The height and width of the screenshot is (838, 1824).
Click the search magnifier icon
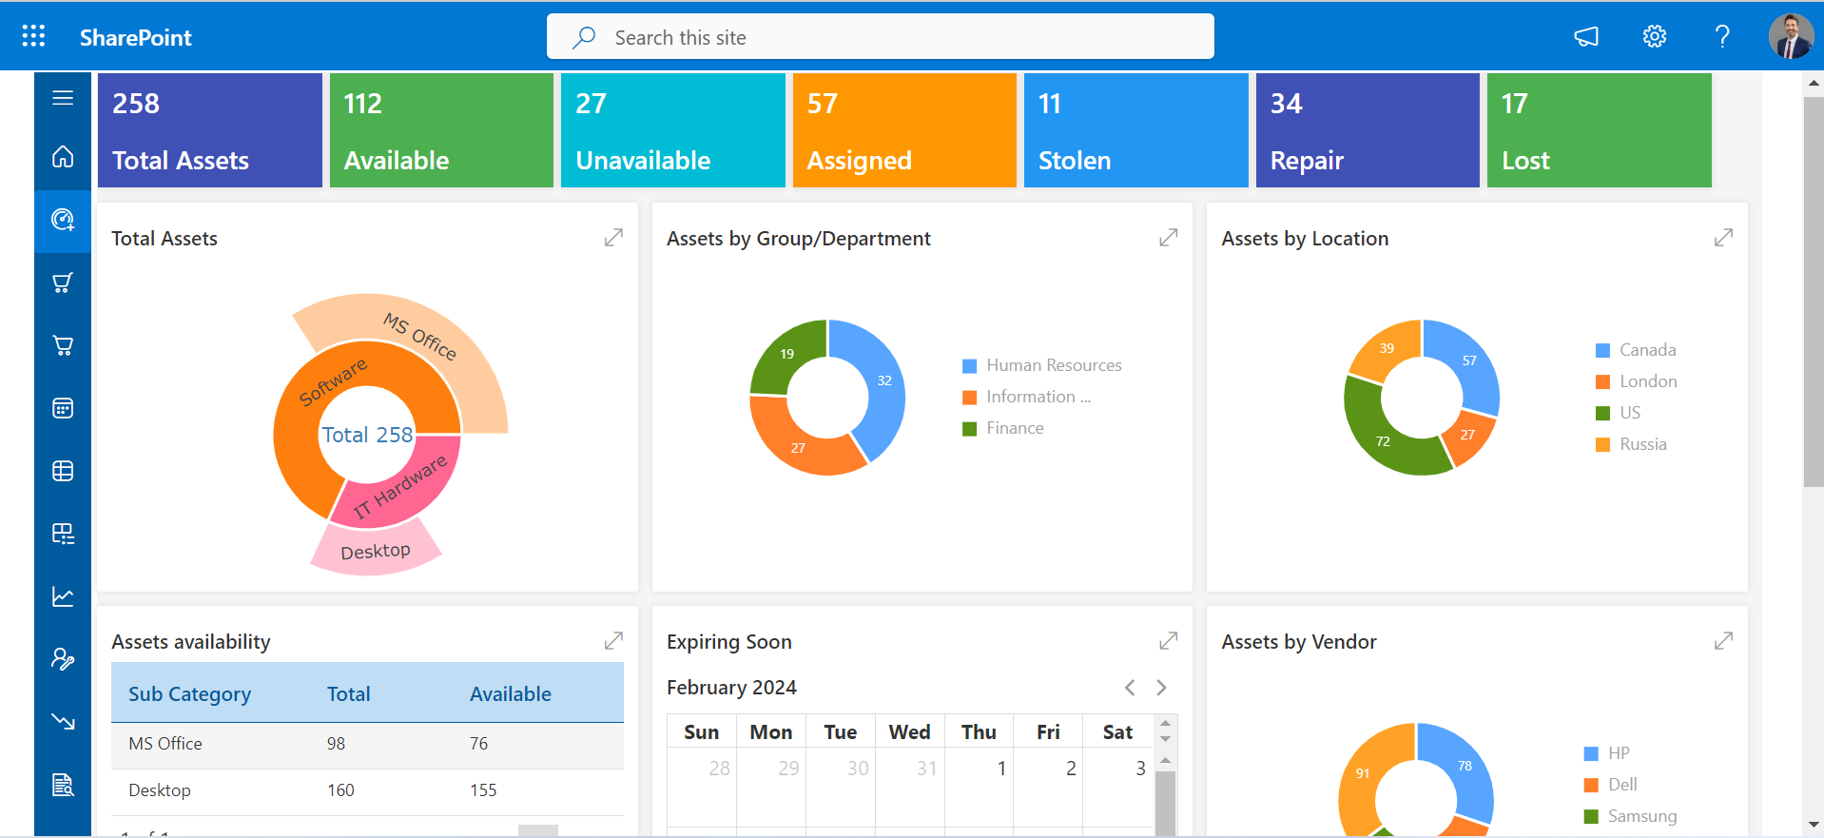584,37
